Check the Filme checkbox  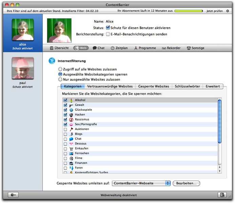(65, 158)
